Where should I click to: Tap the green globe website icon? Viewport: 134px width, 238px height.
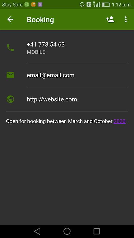(x=10, y=99)
